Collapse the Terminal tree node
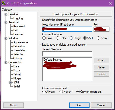 pos(6,22)
